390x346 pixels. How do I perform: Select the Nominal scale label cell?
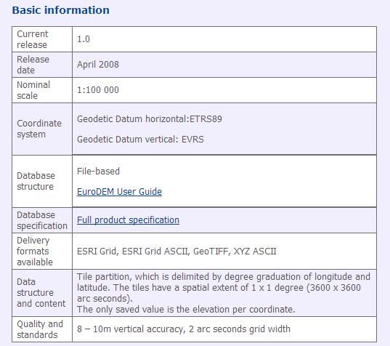click(42, 90)
